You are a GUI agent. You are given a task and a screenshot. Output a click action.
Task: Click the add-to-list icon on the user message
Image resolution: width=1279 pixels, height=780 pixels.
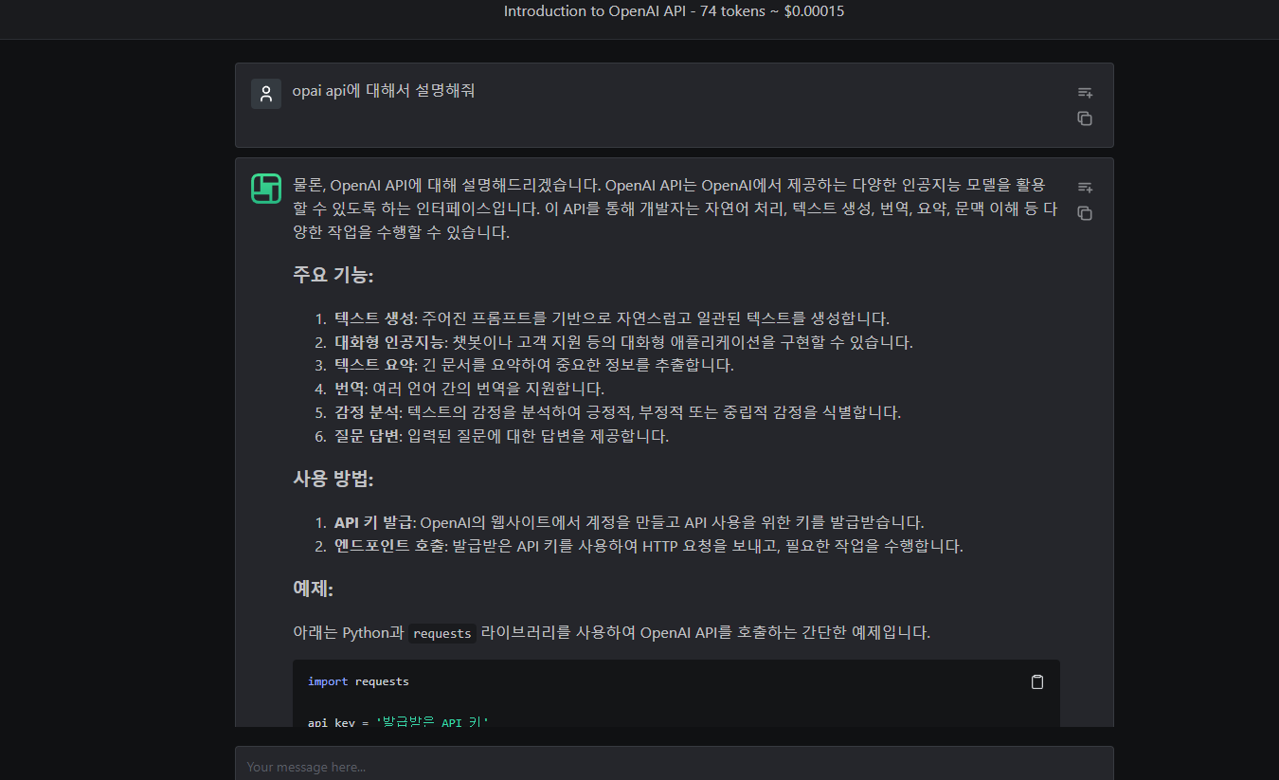click(1085, 92)
